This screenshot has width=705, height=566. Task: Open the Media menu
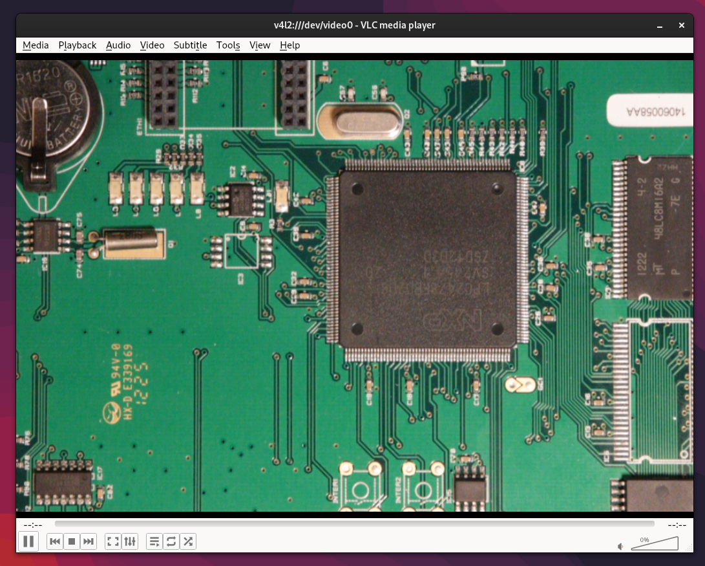click(36, 45)
